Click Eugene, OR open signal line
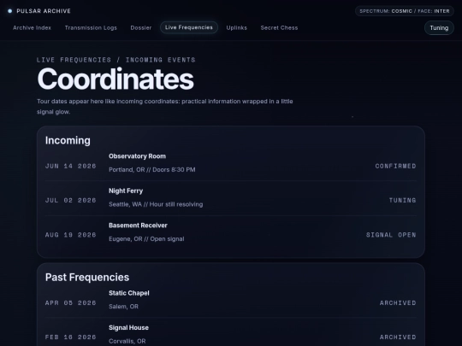Screen dimensions: 462x346 (x=146, y=239)
